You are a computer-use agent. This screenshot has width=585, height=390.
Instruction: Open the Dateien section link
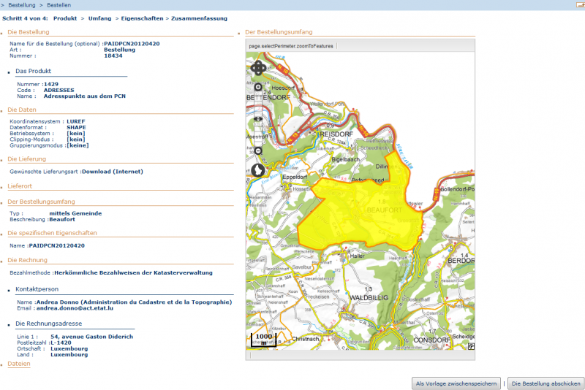(19, 364)
